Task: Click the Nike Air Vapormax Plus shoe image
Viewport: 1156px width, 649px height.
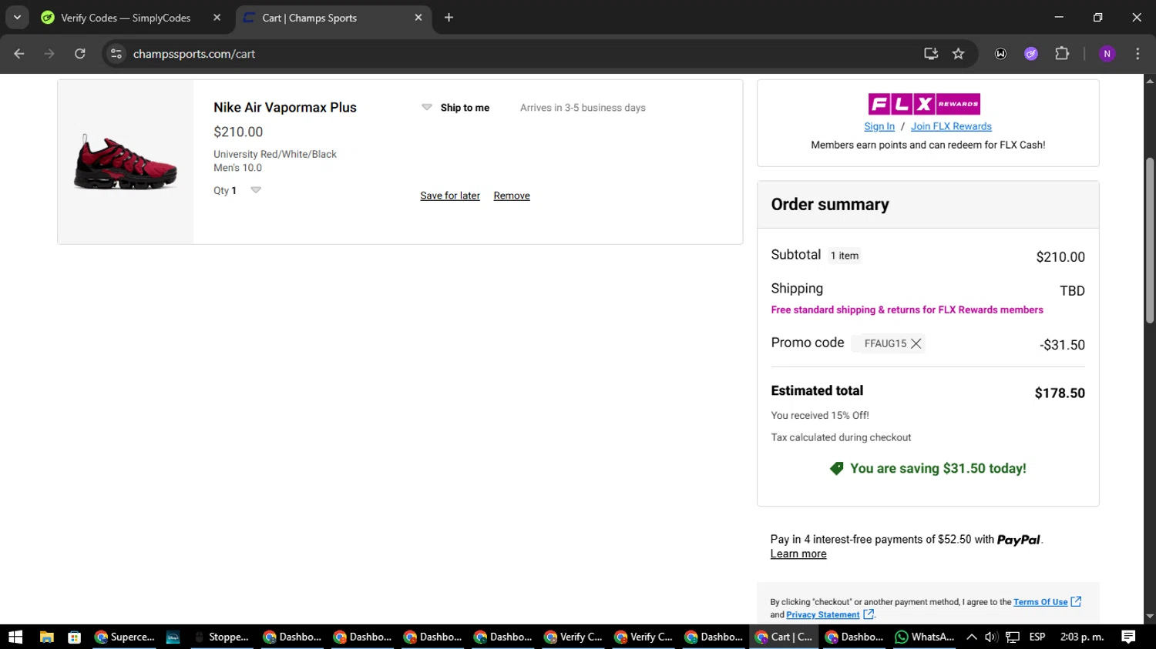Action: click(x=126, y=162)
